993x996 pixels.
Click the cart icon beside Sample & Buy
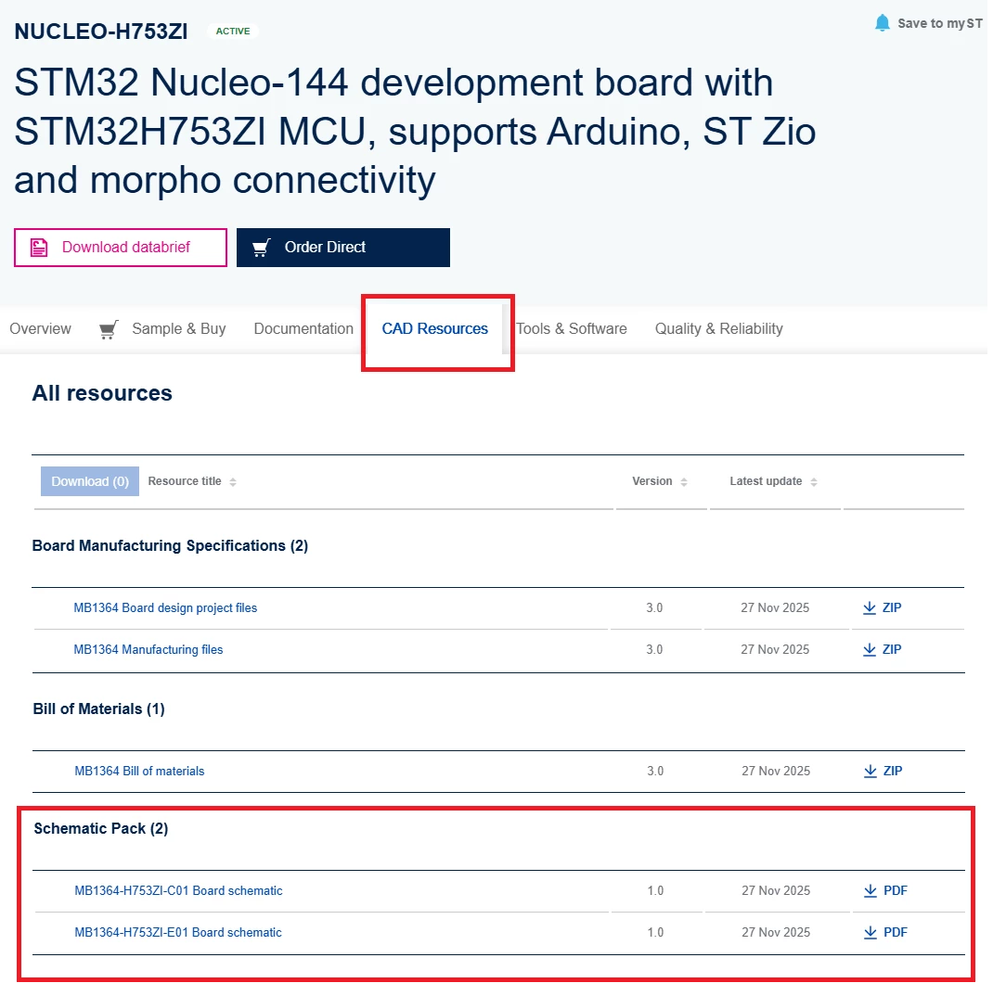[x=108, y=329]
